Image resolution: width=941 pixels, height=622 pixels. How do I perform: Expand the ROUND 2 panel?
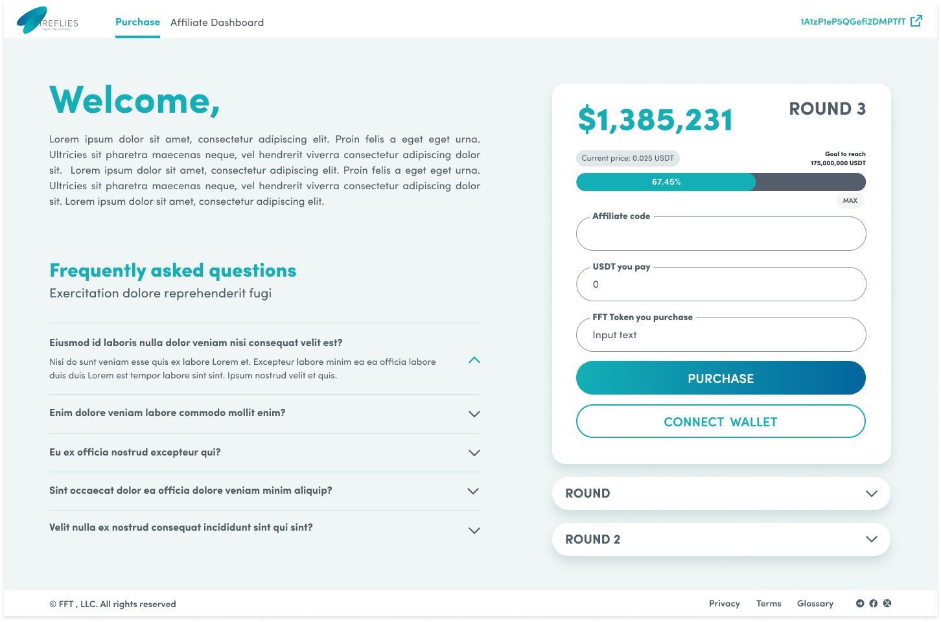pos(871,539)
